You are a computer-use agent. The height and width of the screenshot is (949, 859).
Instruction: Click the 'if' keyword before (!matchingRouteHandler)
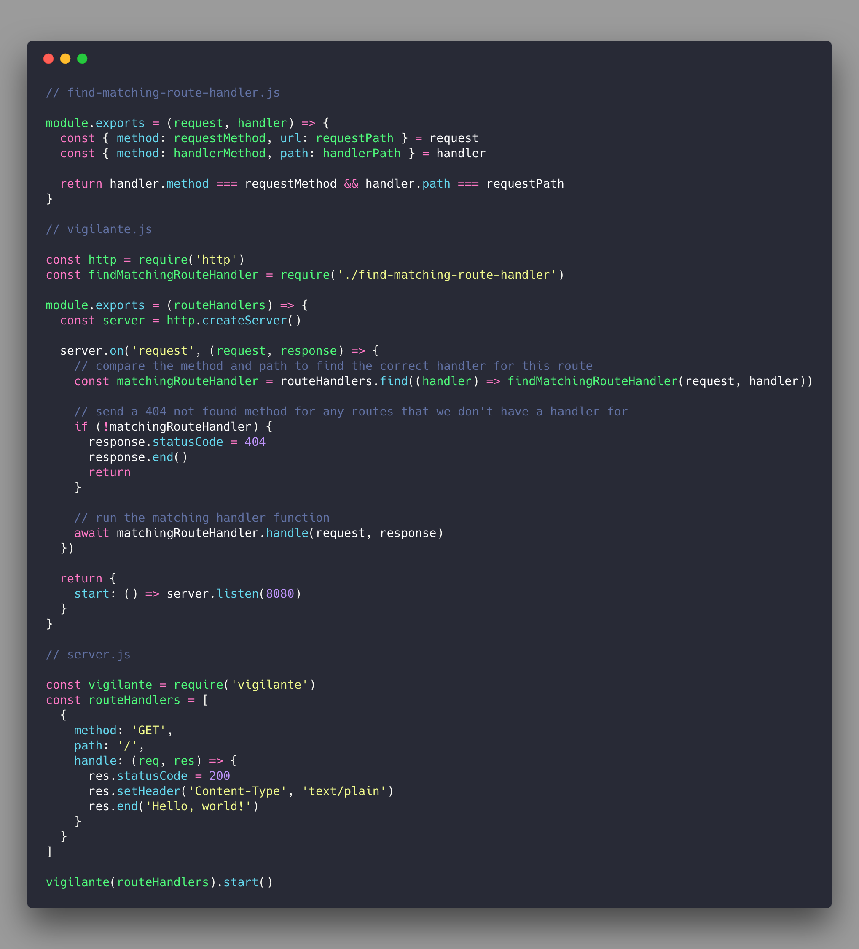81,427
